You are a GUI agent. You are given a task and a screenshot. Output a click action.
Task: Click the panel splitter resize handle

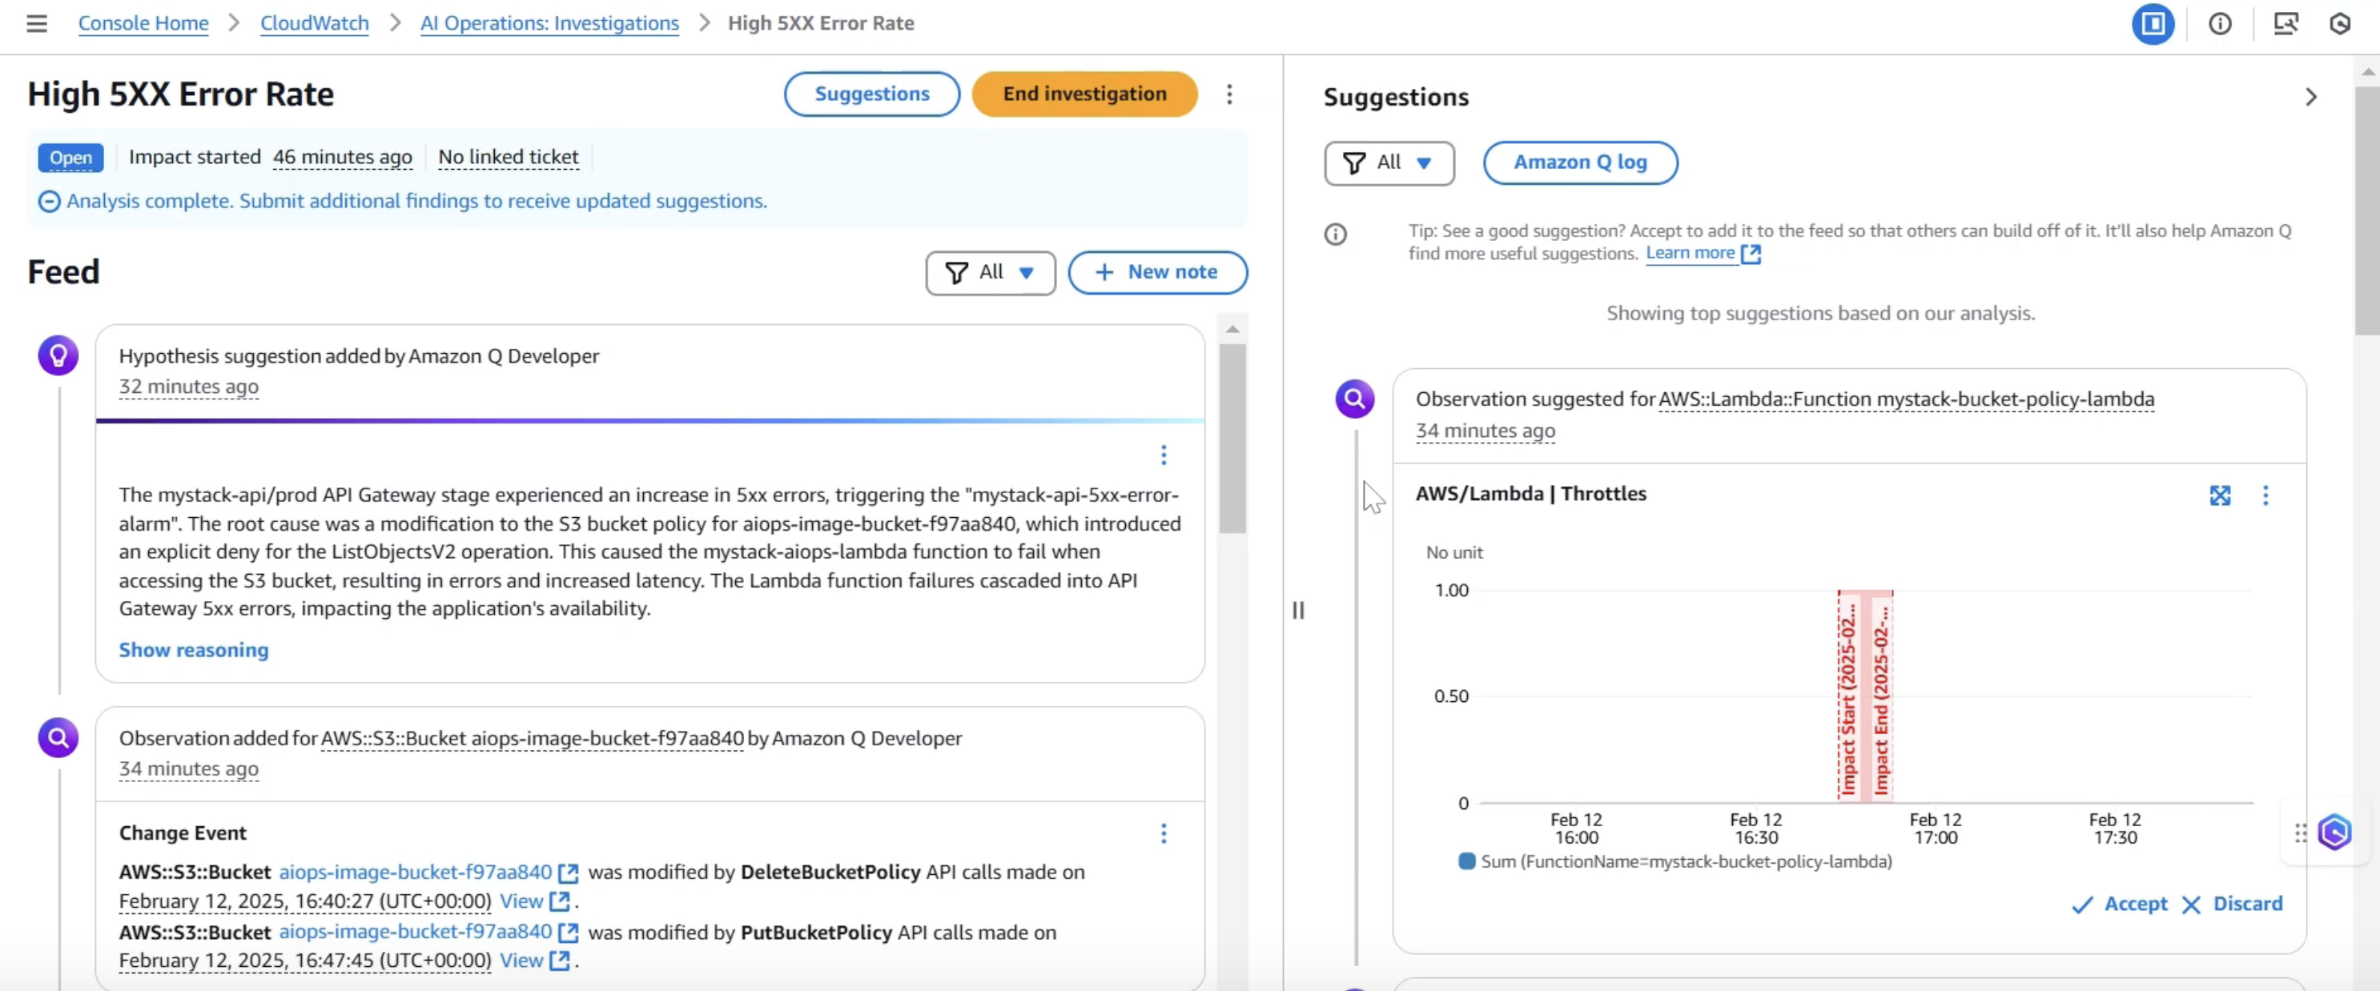[x=1297, y=609]
